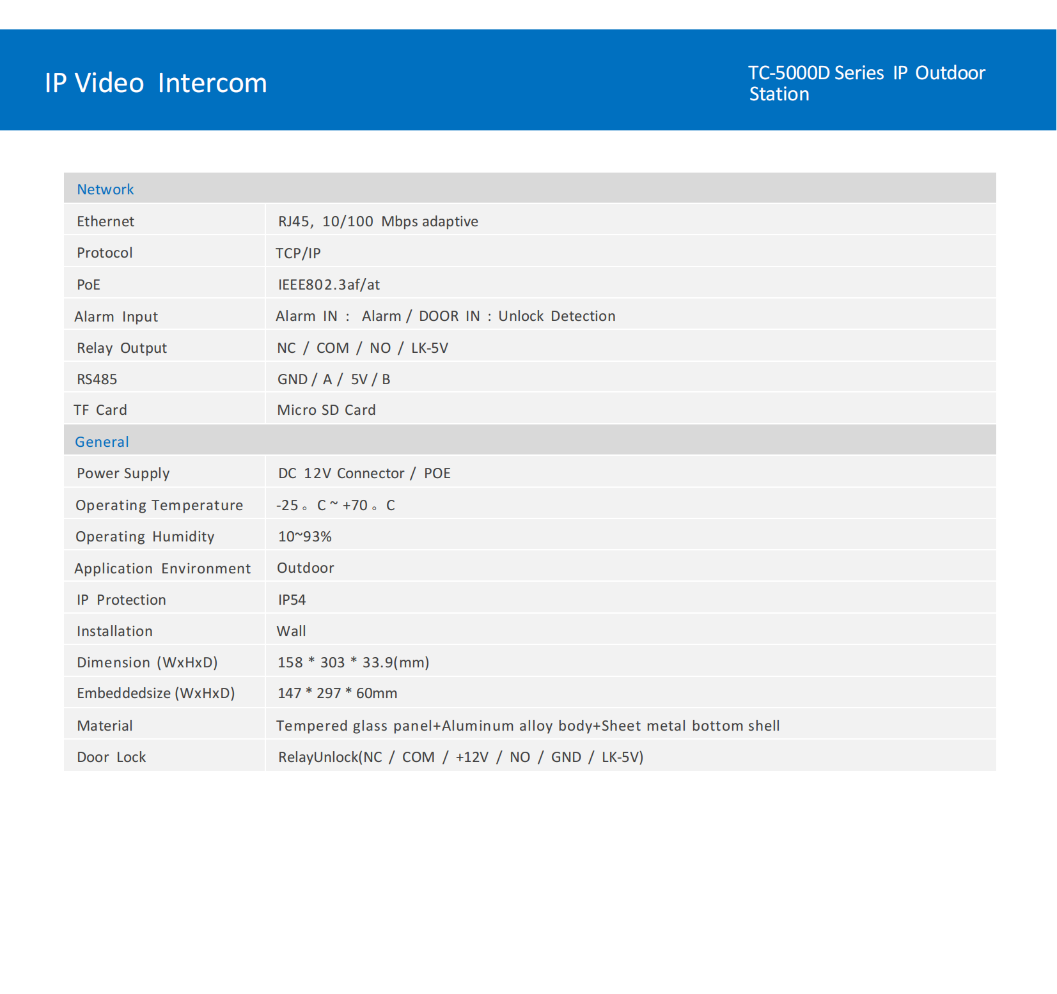Image resolution: width=1057 pixels, height=994 pixels.
Task: Select the General section header
Action: tap(102, 442)
